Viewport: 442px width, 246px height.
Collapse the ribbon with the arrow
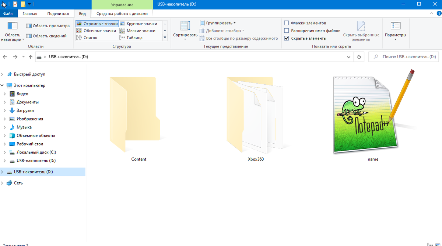click(x=431, y=13)
